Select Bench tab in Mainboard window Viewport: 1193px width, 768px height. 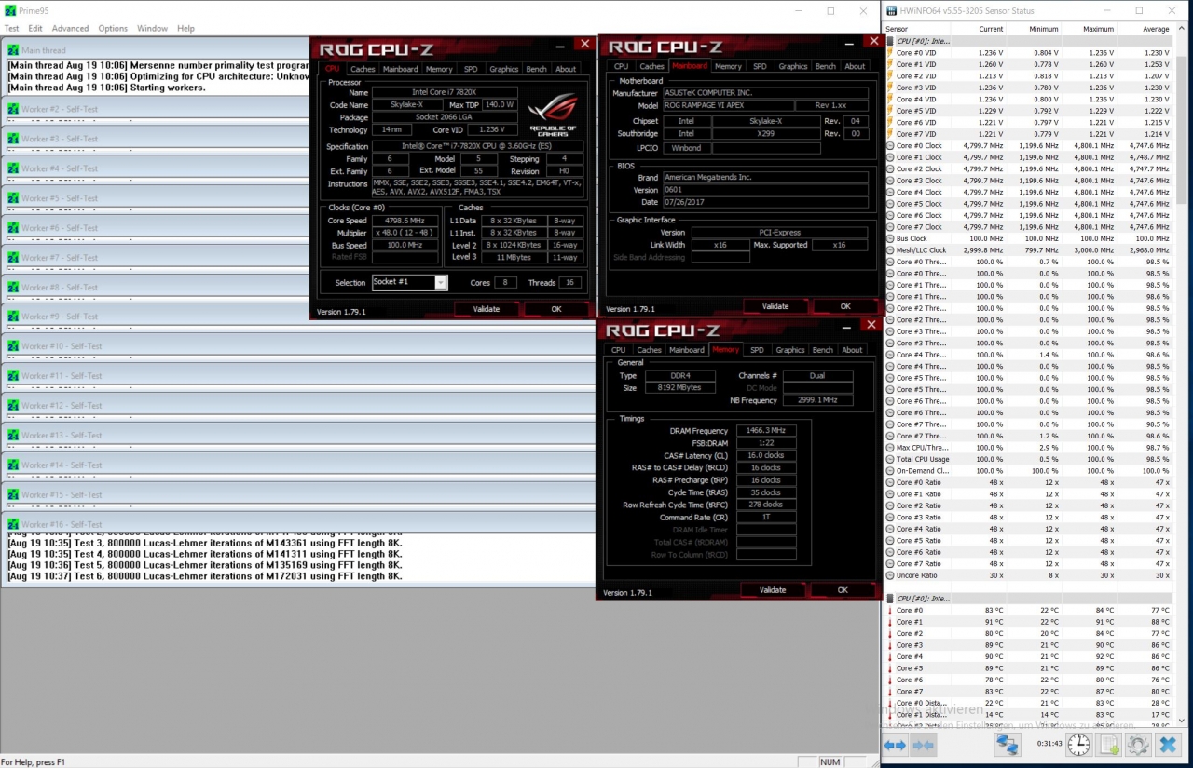tap(825, 66)
